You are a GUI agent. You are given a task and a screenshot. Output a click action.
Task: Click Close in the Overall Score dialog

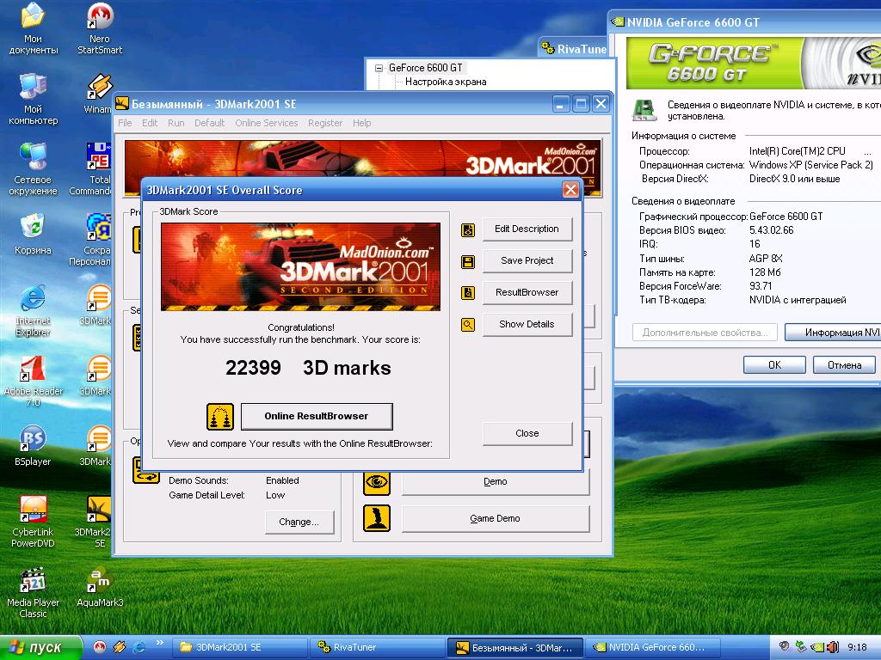pos(527,434)
